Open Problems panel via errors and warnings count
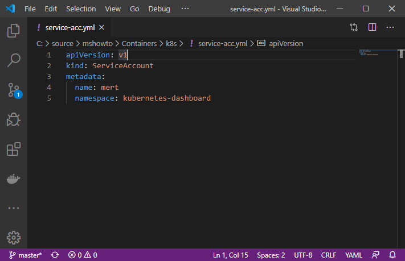This screenshot has height=261, width=405. tap(83, 255)
